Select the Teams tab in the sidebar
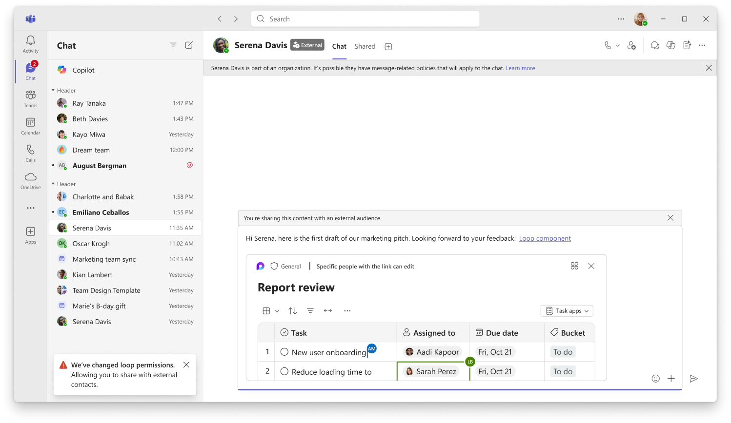The width and height of the screenshot is (731, 423). tap(30, 99)
